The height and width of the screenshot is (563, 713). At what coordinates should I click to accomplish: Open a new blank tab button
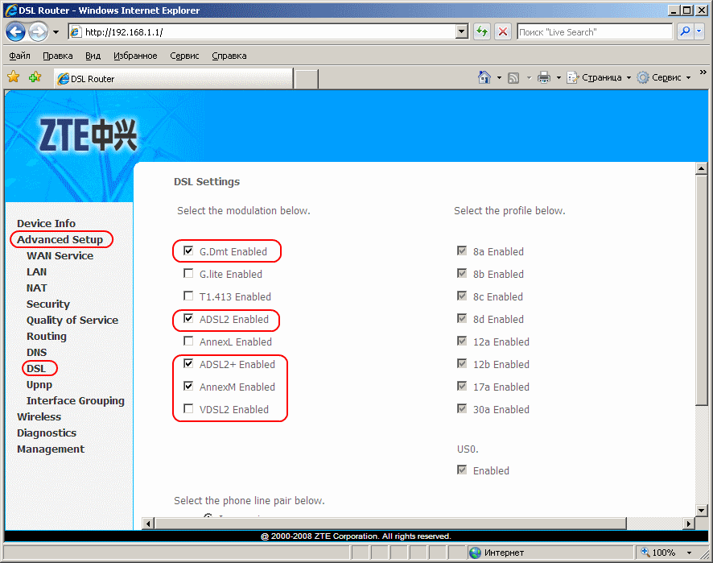307,79
